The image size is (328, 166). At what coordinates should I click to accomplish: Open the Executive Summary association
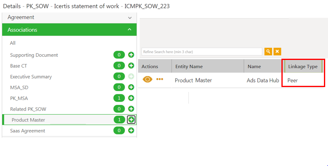31,77
